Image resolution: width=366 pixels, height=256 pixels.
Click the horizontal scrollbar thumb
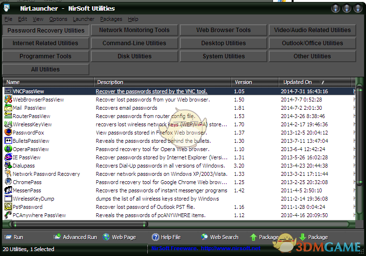tap(80, 224)
